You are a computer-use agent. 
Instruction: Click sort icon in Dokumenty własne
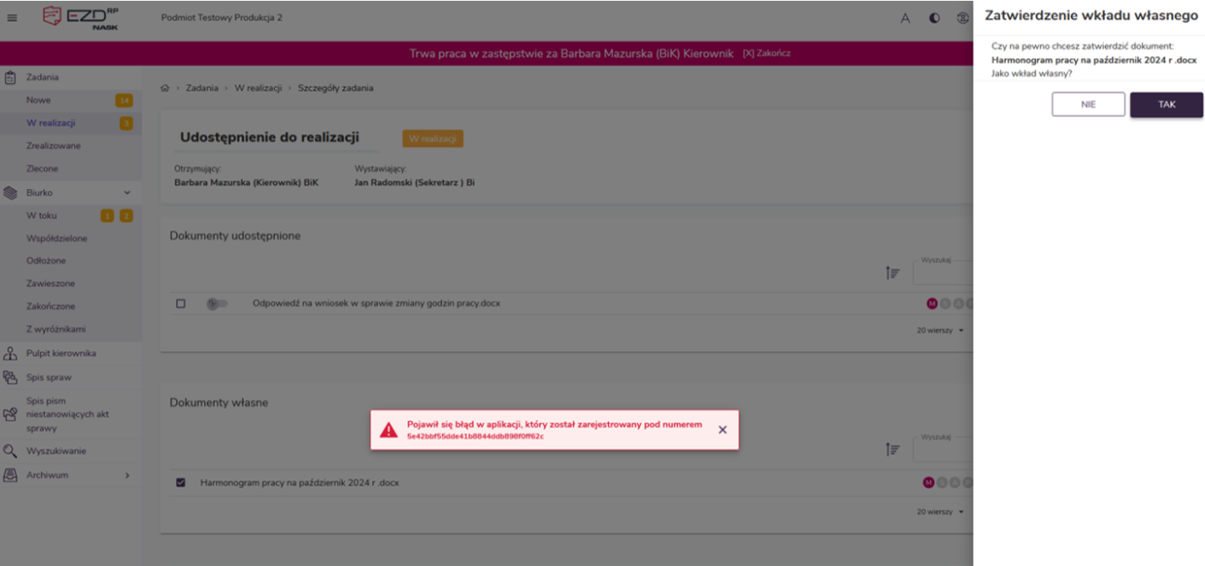coord(893,450)
